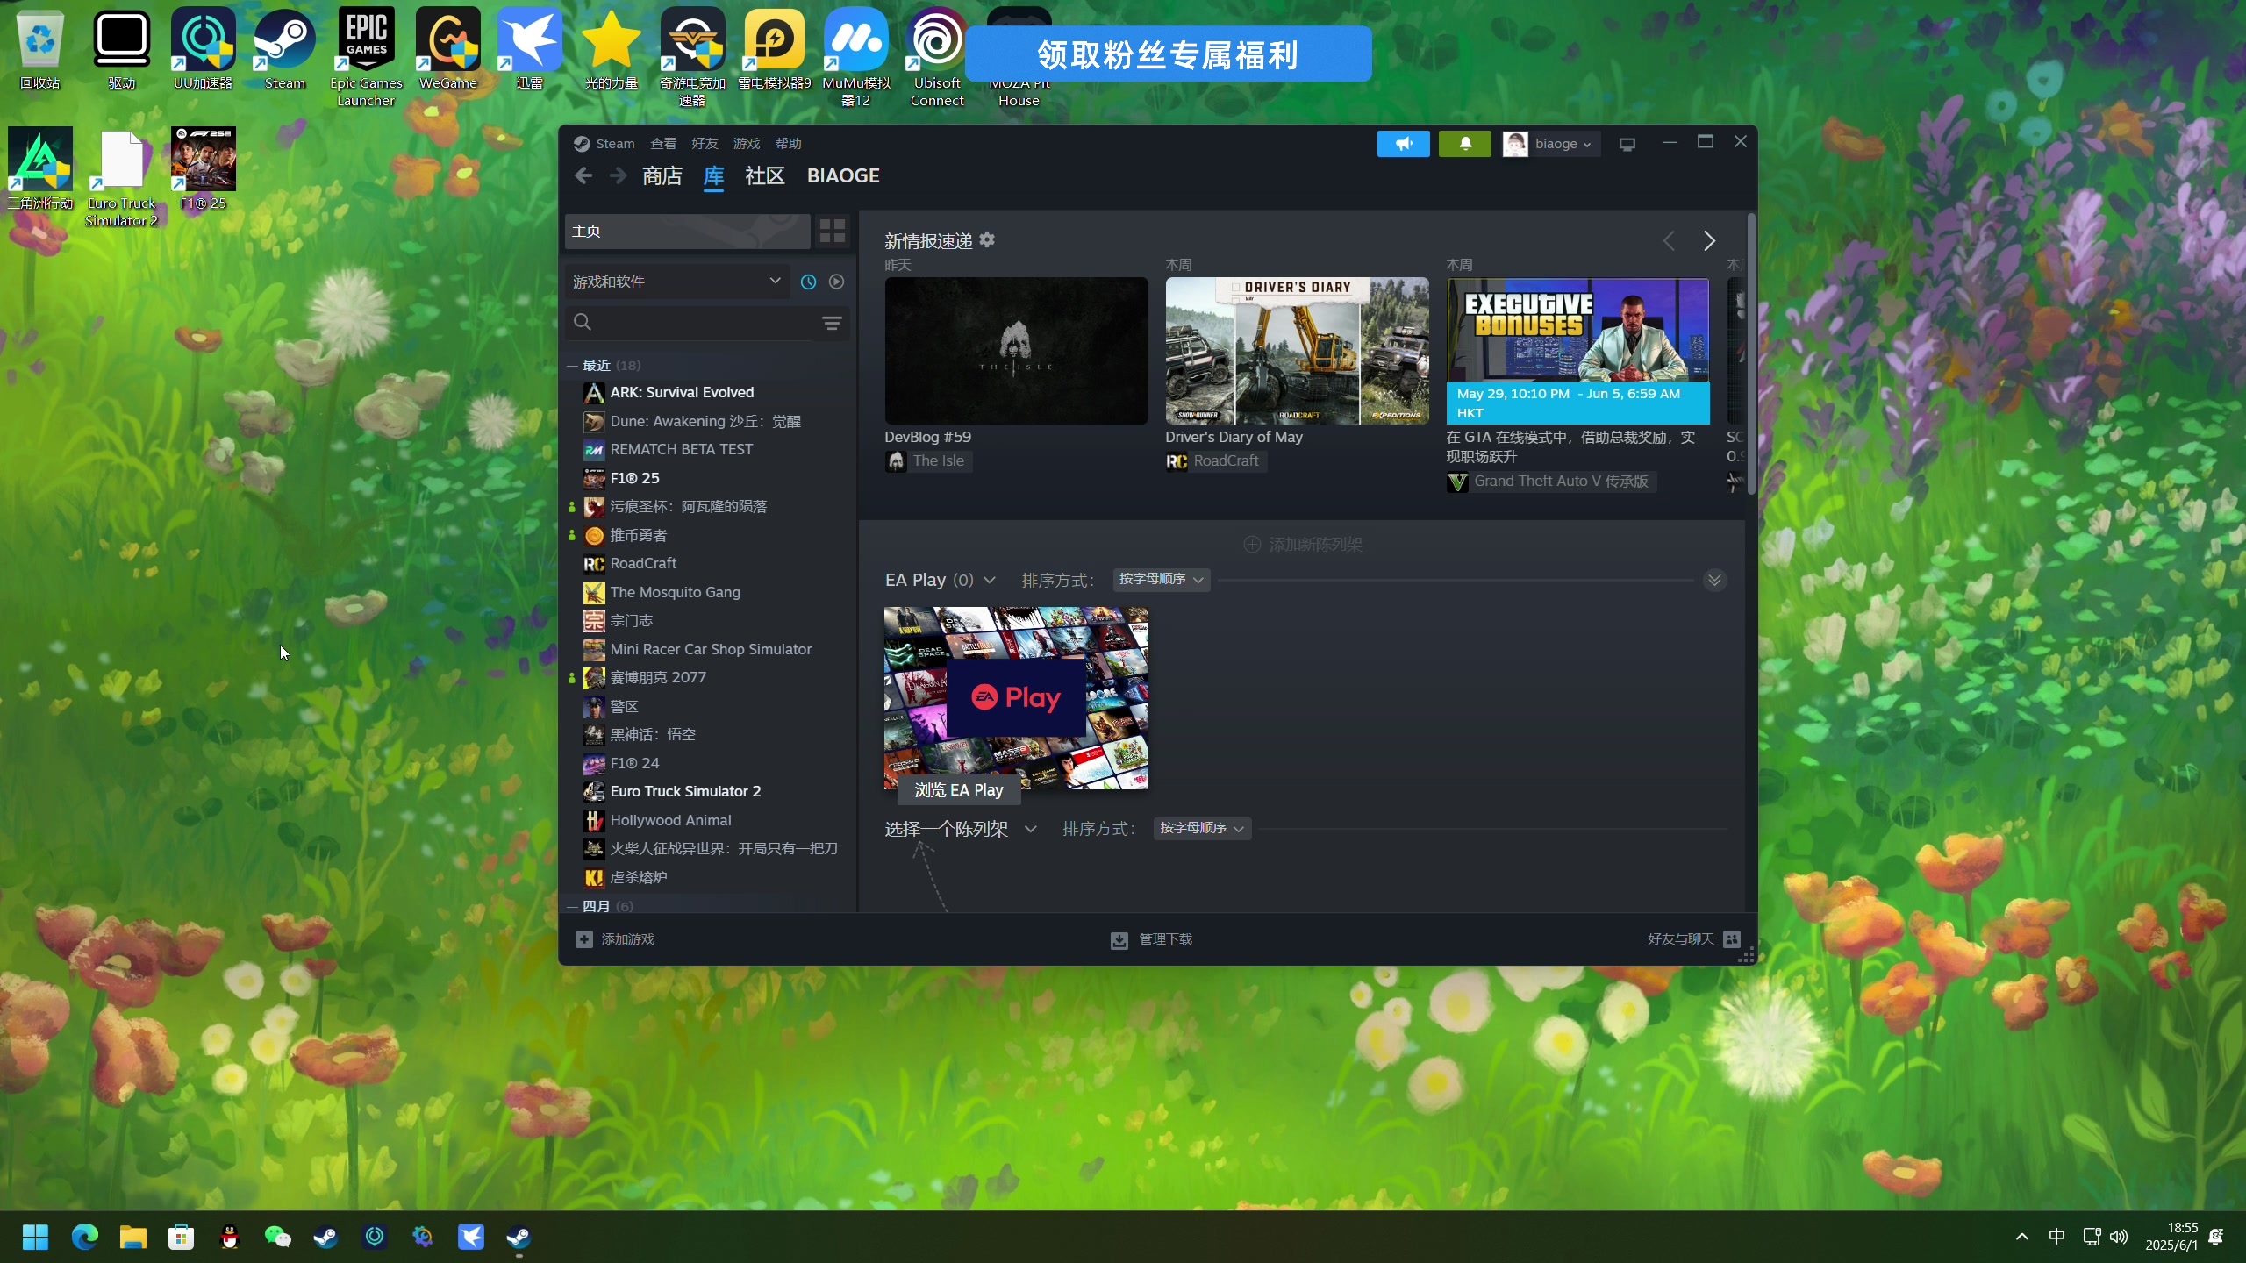Click the library search input field
This screenshot has height=1263, width=2246.
click(706, 323)
